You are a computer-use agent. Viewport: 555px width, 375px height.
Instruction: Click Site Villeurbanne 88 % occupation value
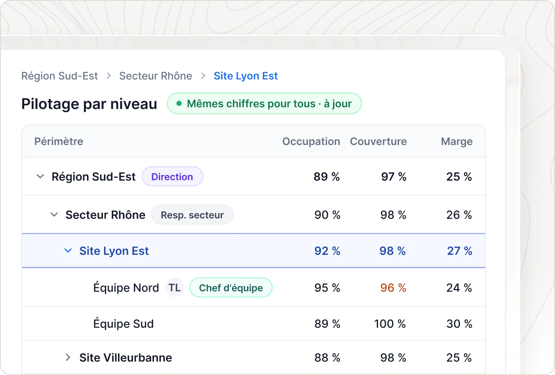pyautogui.click(x=327, y=358)
